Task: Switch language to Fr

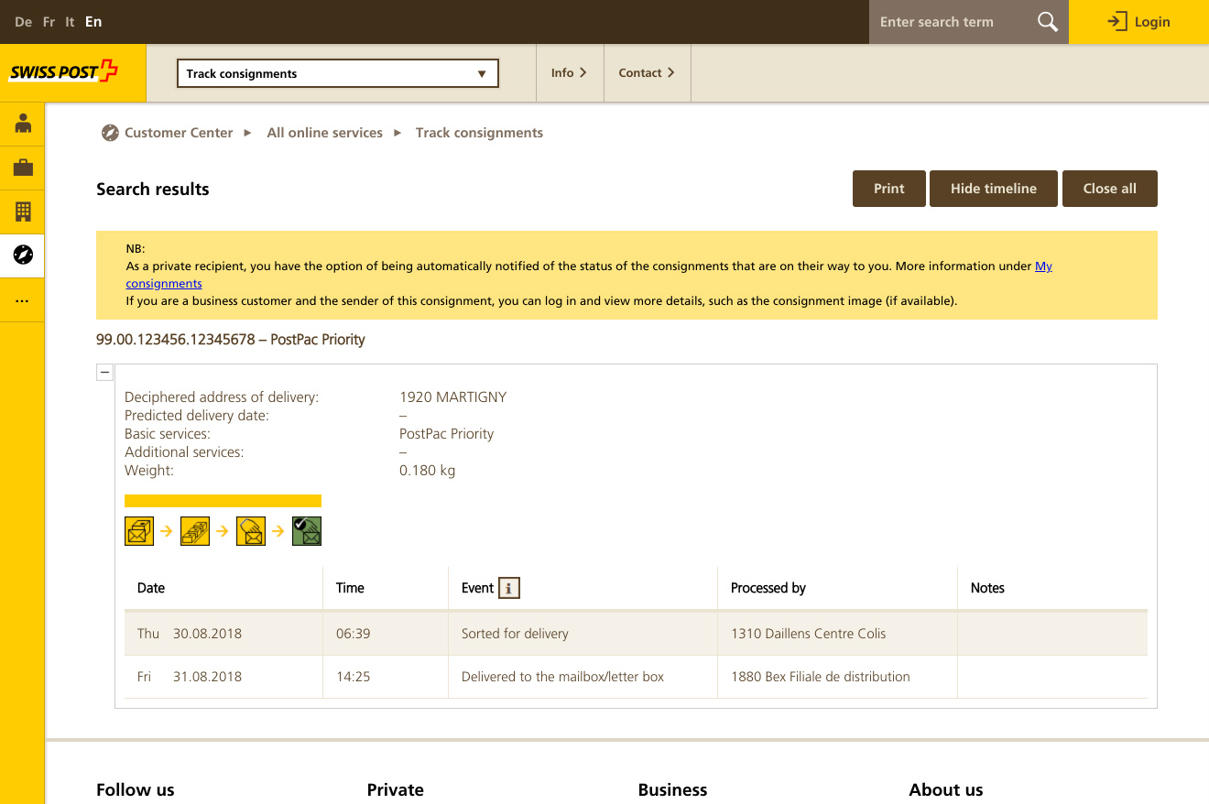Action: (49, 22)
